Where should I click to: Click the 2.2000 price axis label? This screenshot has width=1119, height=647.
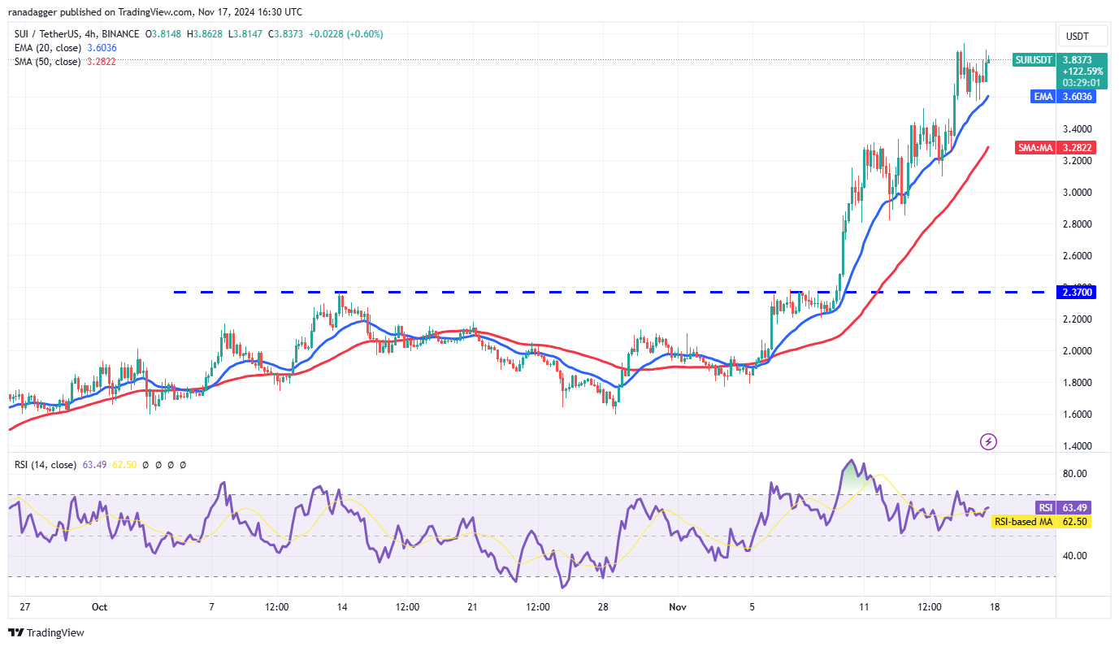[1078, 319]
